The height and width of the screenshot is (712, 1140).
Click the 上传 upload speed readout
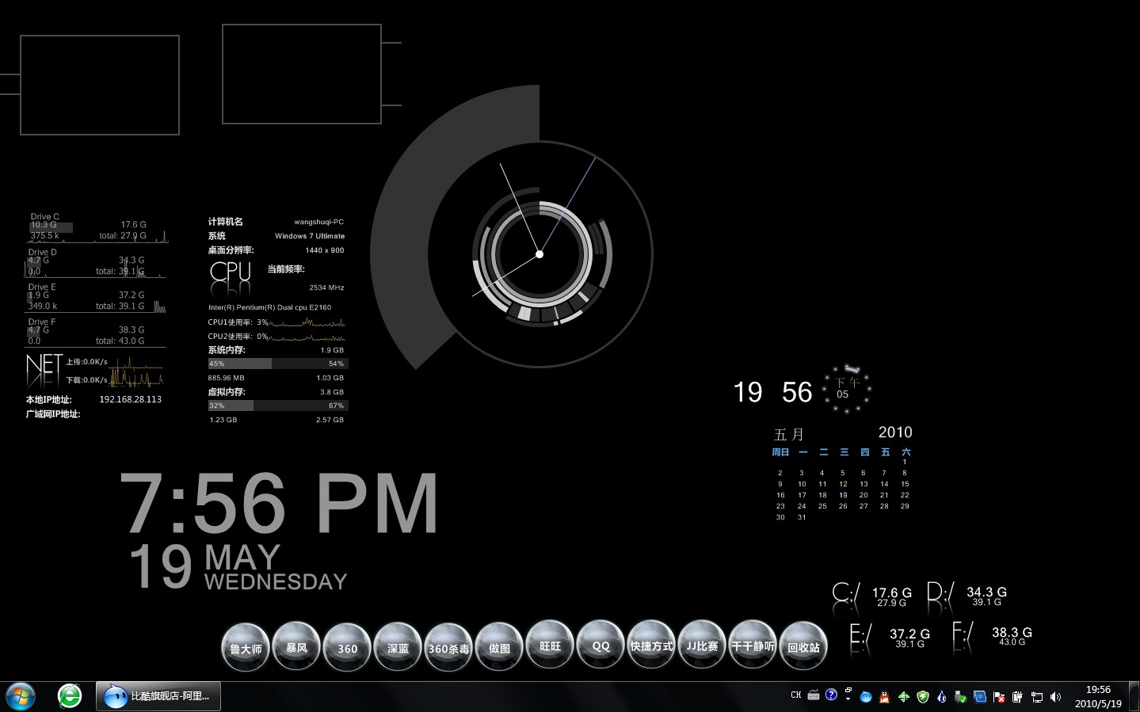tap(86, 362)
